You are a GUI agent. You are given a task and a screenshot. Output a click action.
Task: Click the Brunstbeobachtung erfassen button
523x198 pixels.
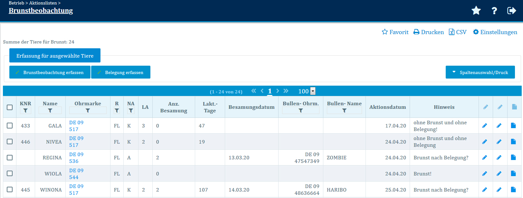point(50,72)
